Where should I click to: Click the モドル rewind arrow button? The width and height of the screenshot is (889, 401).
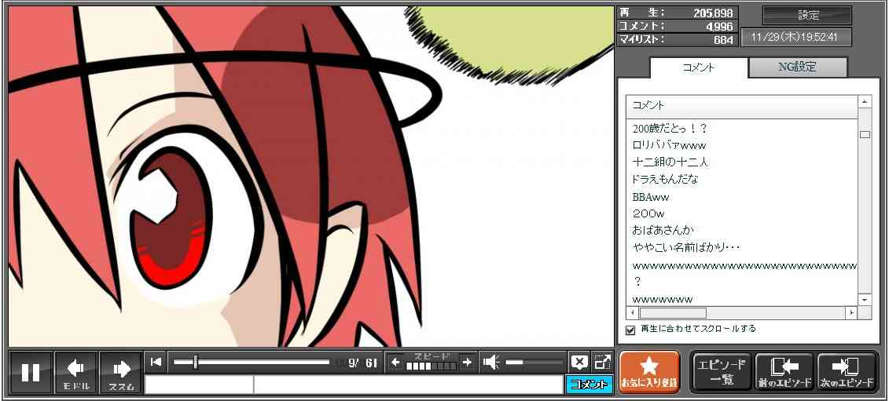click(76, 372)
